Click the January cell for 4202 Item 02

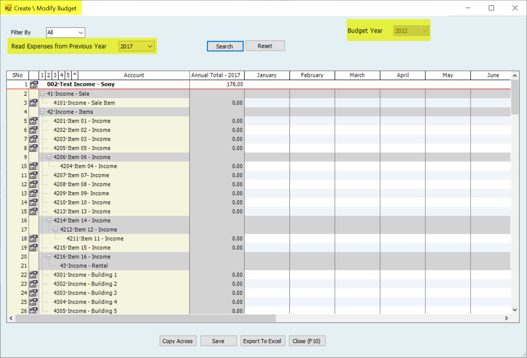(x=267, y=130)
